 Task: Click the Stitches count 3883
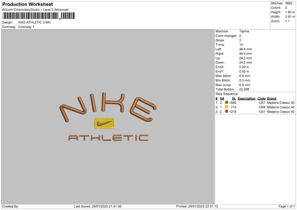[x=289, y=3]
